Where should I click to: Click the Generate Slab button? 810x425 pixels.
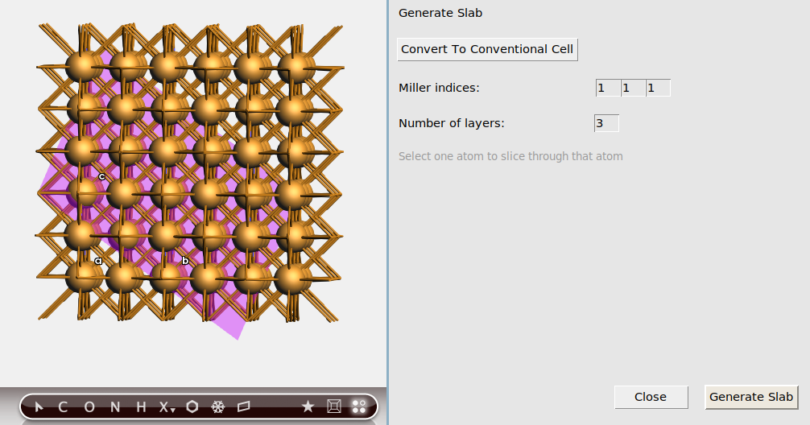(751, 397)
